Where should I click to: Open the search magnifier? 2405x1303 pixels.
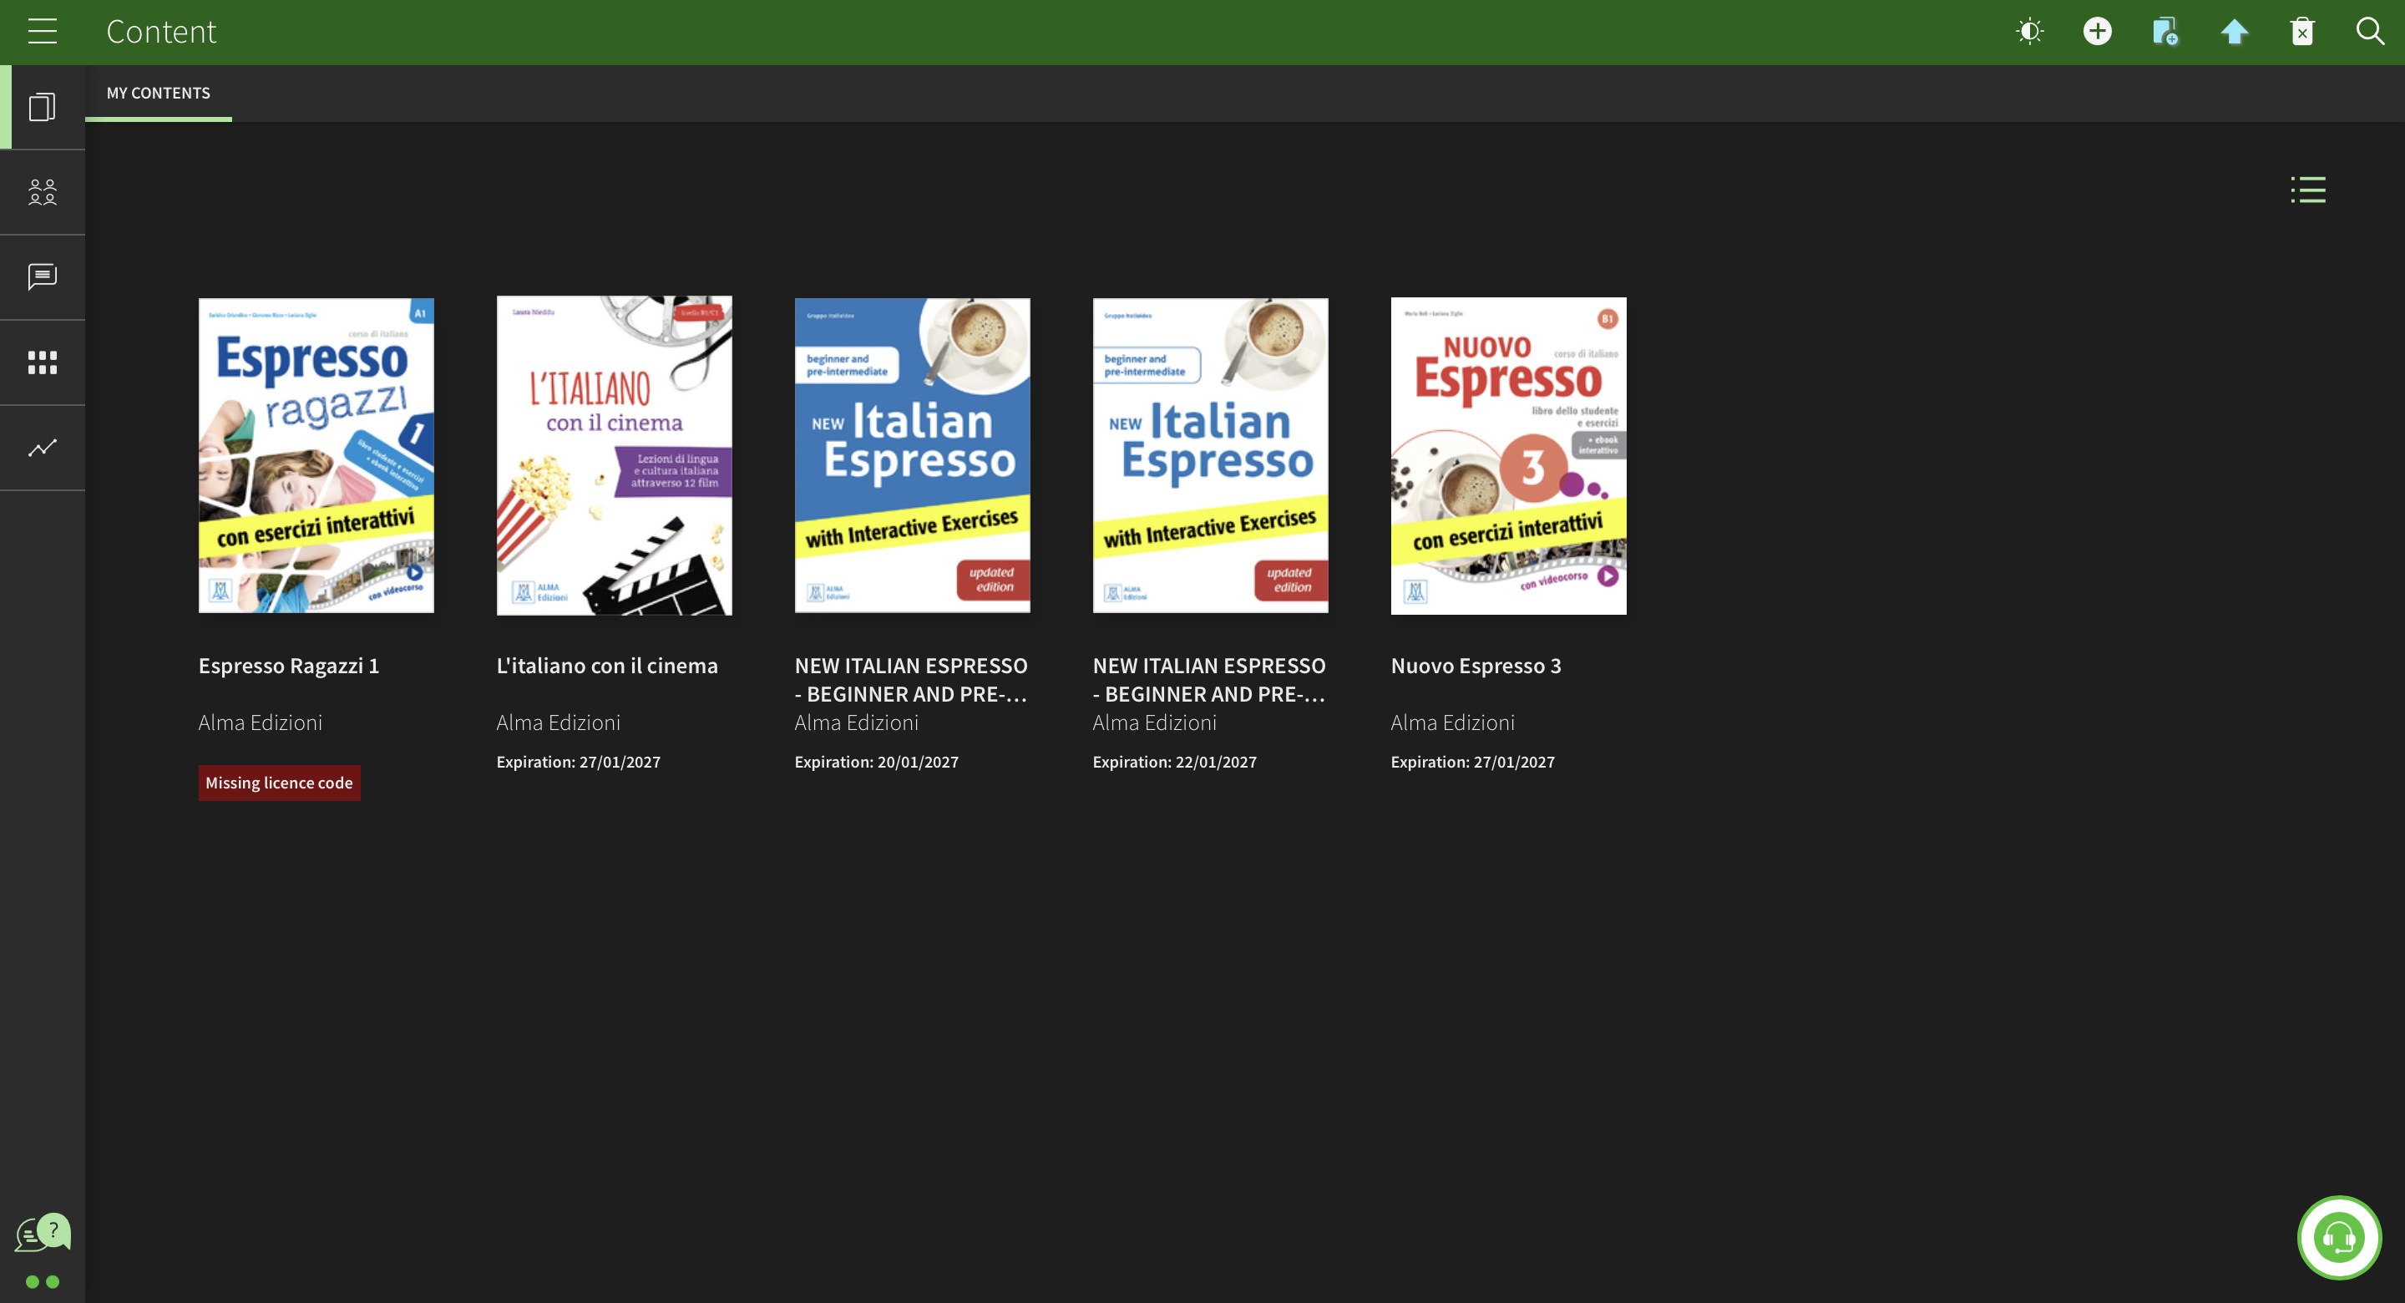(x=2370, y=32)
